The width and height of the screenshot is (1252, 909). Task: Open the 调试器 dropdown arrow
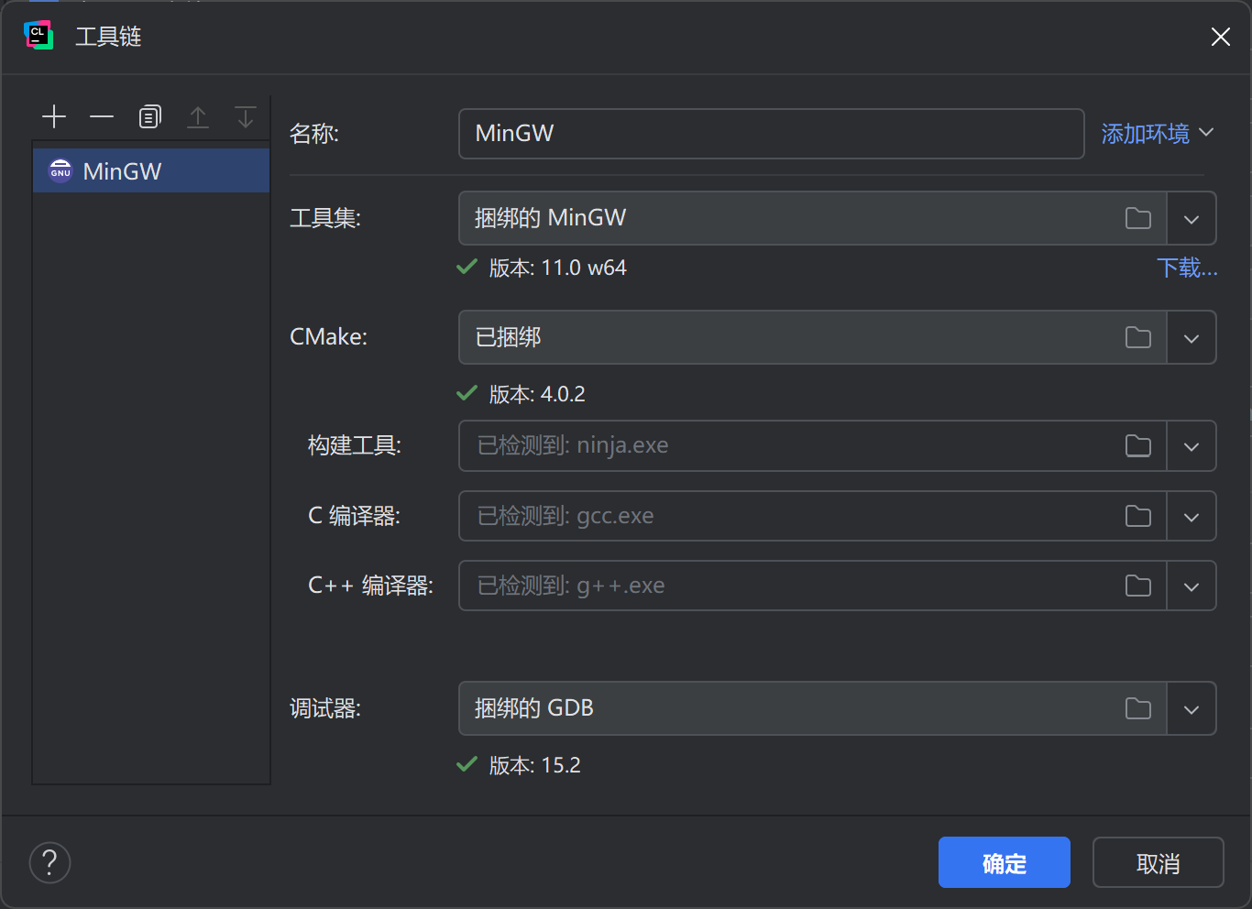(1192, 709)
